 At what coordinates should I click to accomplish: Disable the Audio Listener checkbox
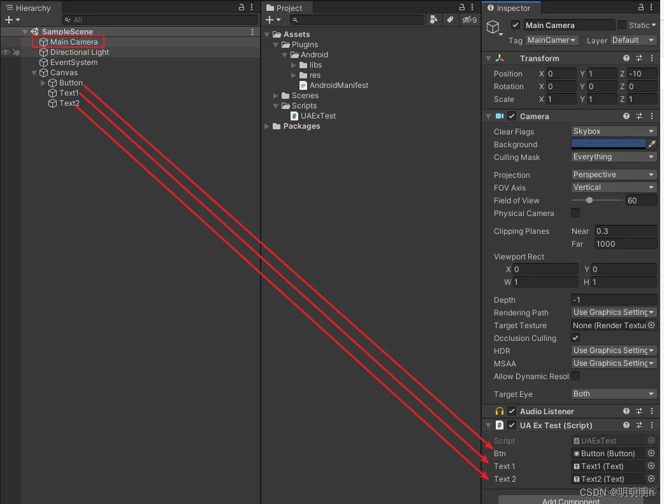pos(512,411)
